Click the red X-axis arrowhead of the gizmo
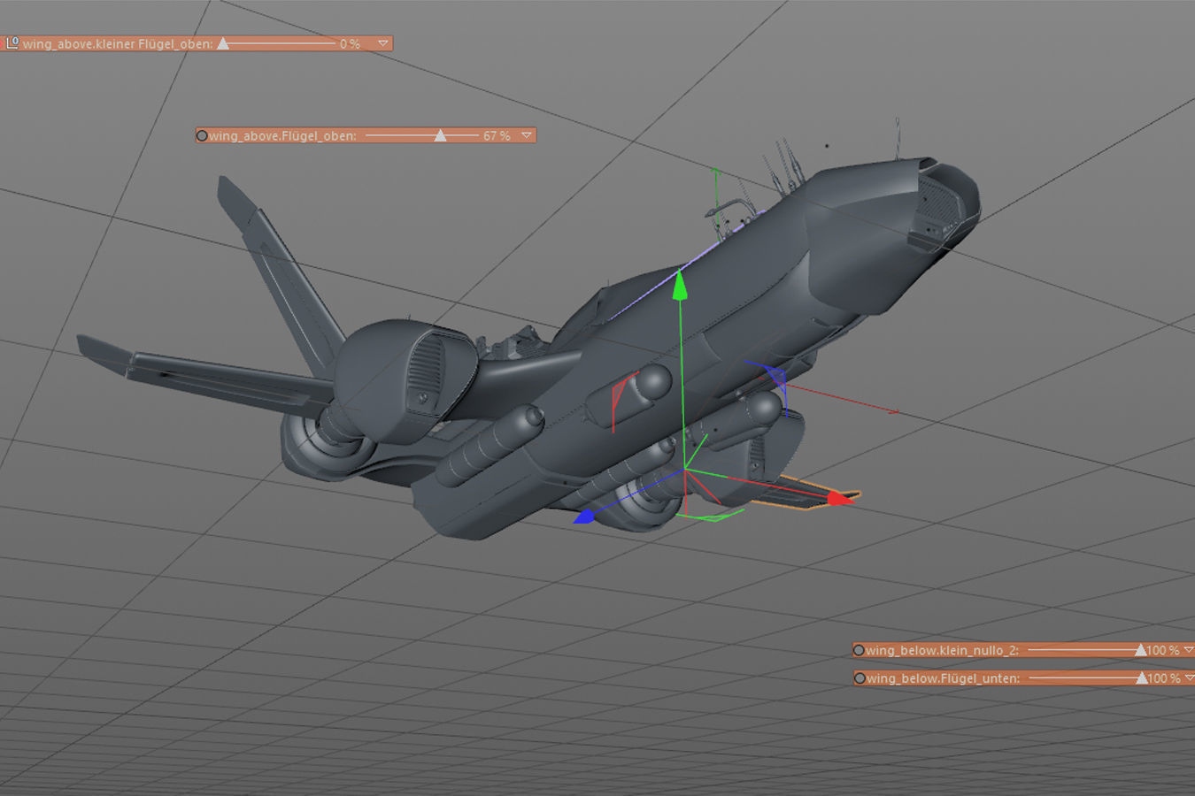This screenshot has width=1195, height=796. [x=840, y=499]
